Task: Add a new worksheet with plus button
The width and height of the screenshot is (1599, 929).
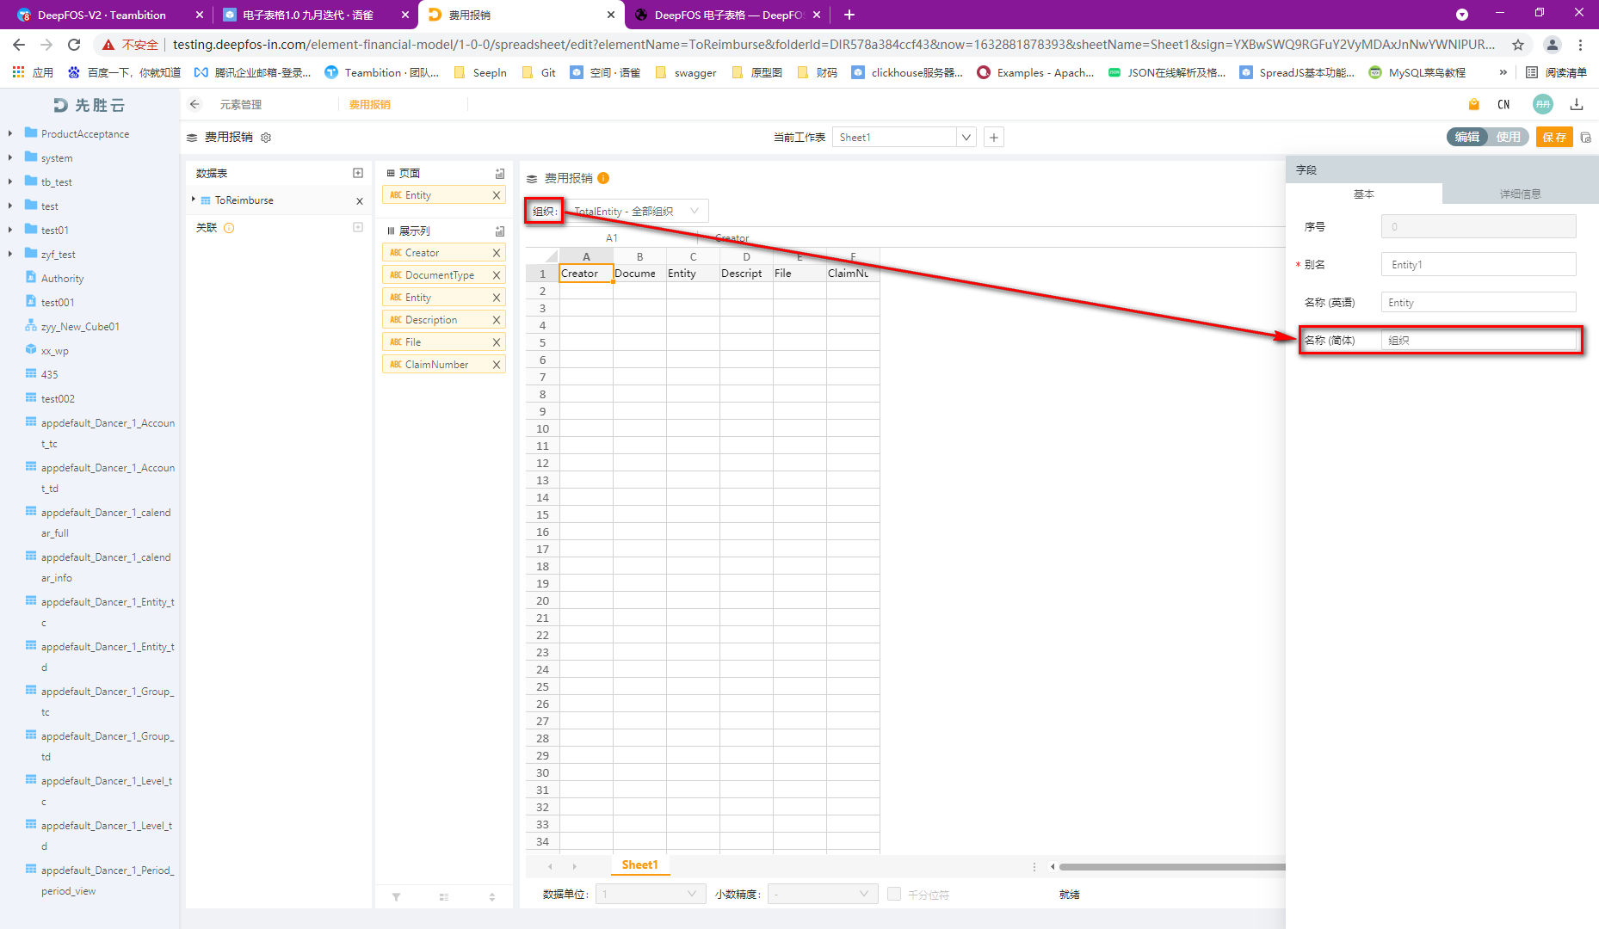Action: 994,138
